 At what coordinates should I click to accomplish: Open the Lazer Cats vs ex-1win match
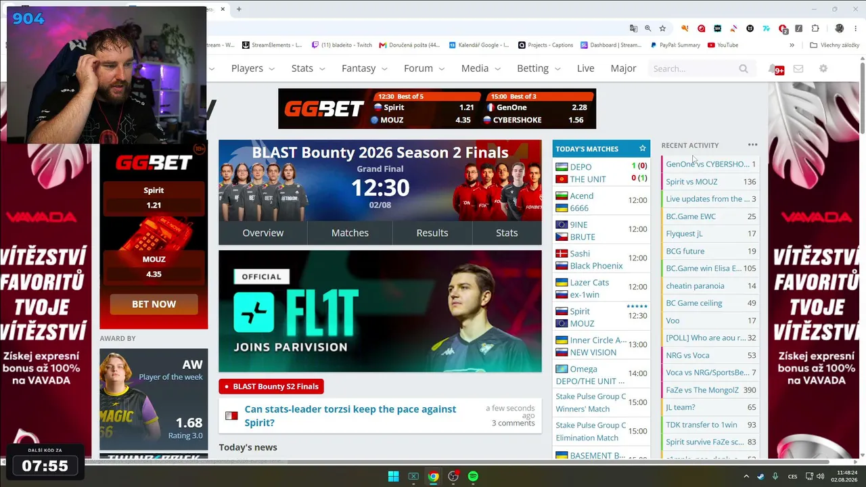click(601, 288)
